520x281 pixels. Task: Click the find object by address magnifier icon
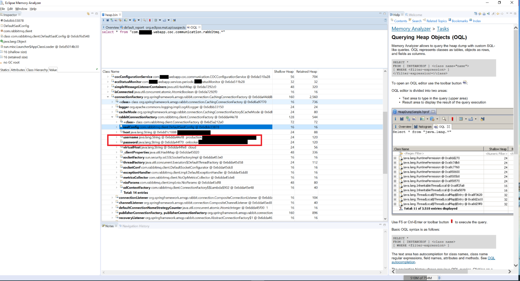click(x=144, y=20)
